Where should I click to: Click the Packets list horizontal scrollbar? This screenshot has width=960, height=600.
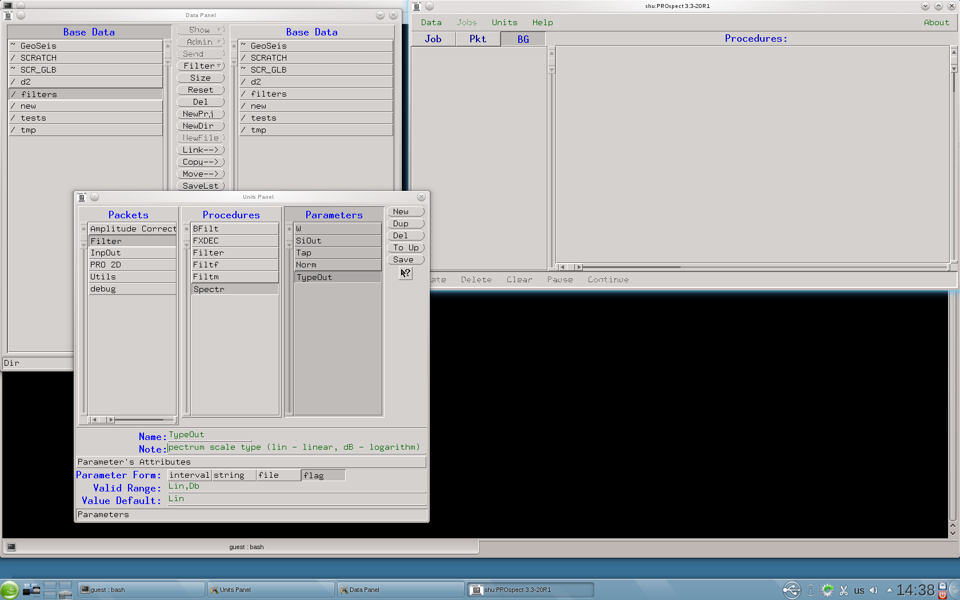[x=131, y=420]
